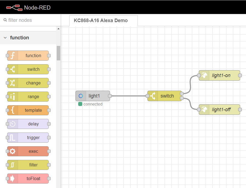
Task: Select the filter node in palette
Action: (28, 165)
